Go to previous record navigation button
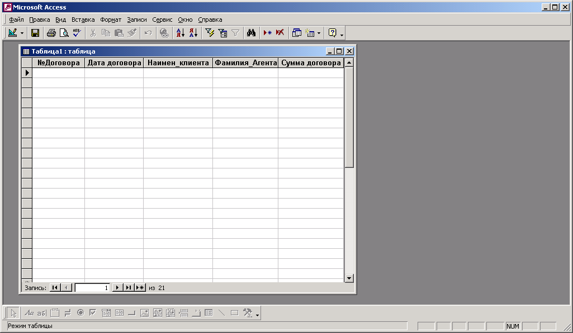This screenshot has height=333, width=573. 66,288
